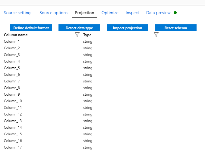Select the Column_10 row name

pyautogui.click(x=13, y=101)
